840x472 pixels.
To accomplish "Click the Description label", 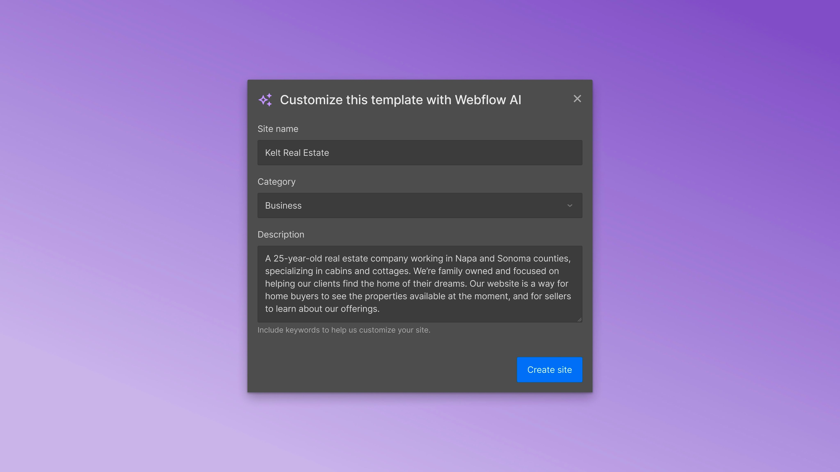I will 281,235.
